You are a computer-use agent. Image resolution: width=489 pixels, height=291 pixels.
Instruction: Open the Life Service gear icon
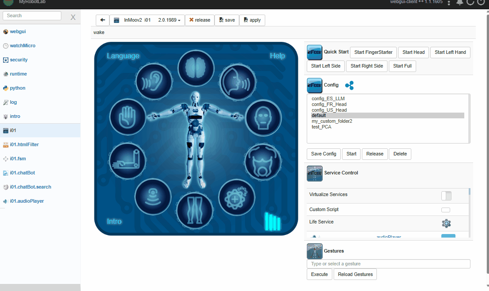(446, 223)
